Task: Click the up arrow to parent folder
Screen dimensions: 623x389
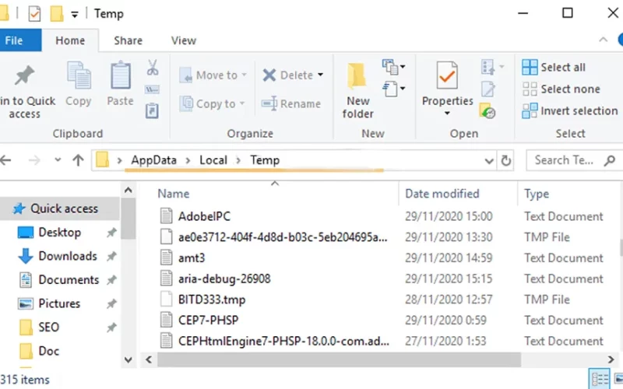Action: 79,160
